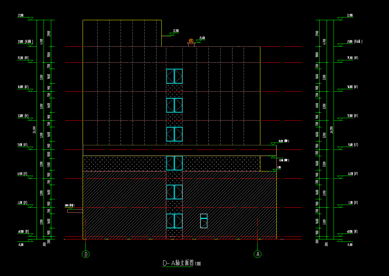The height and width of the screenshot is (276, 389).
Task: Select the 22.200 elevation marker beside the penthouse
Action: [174, 32]
